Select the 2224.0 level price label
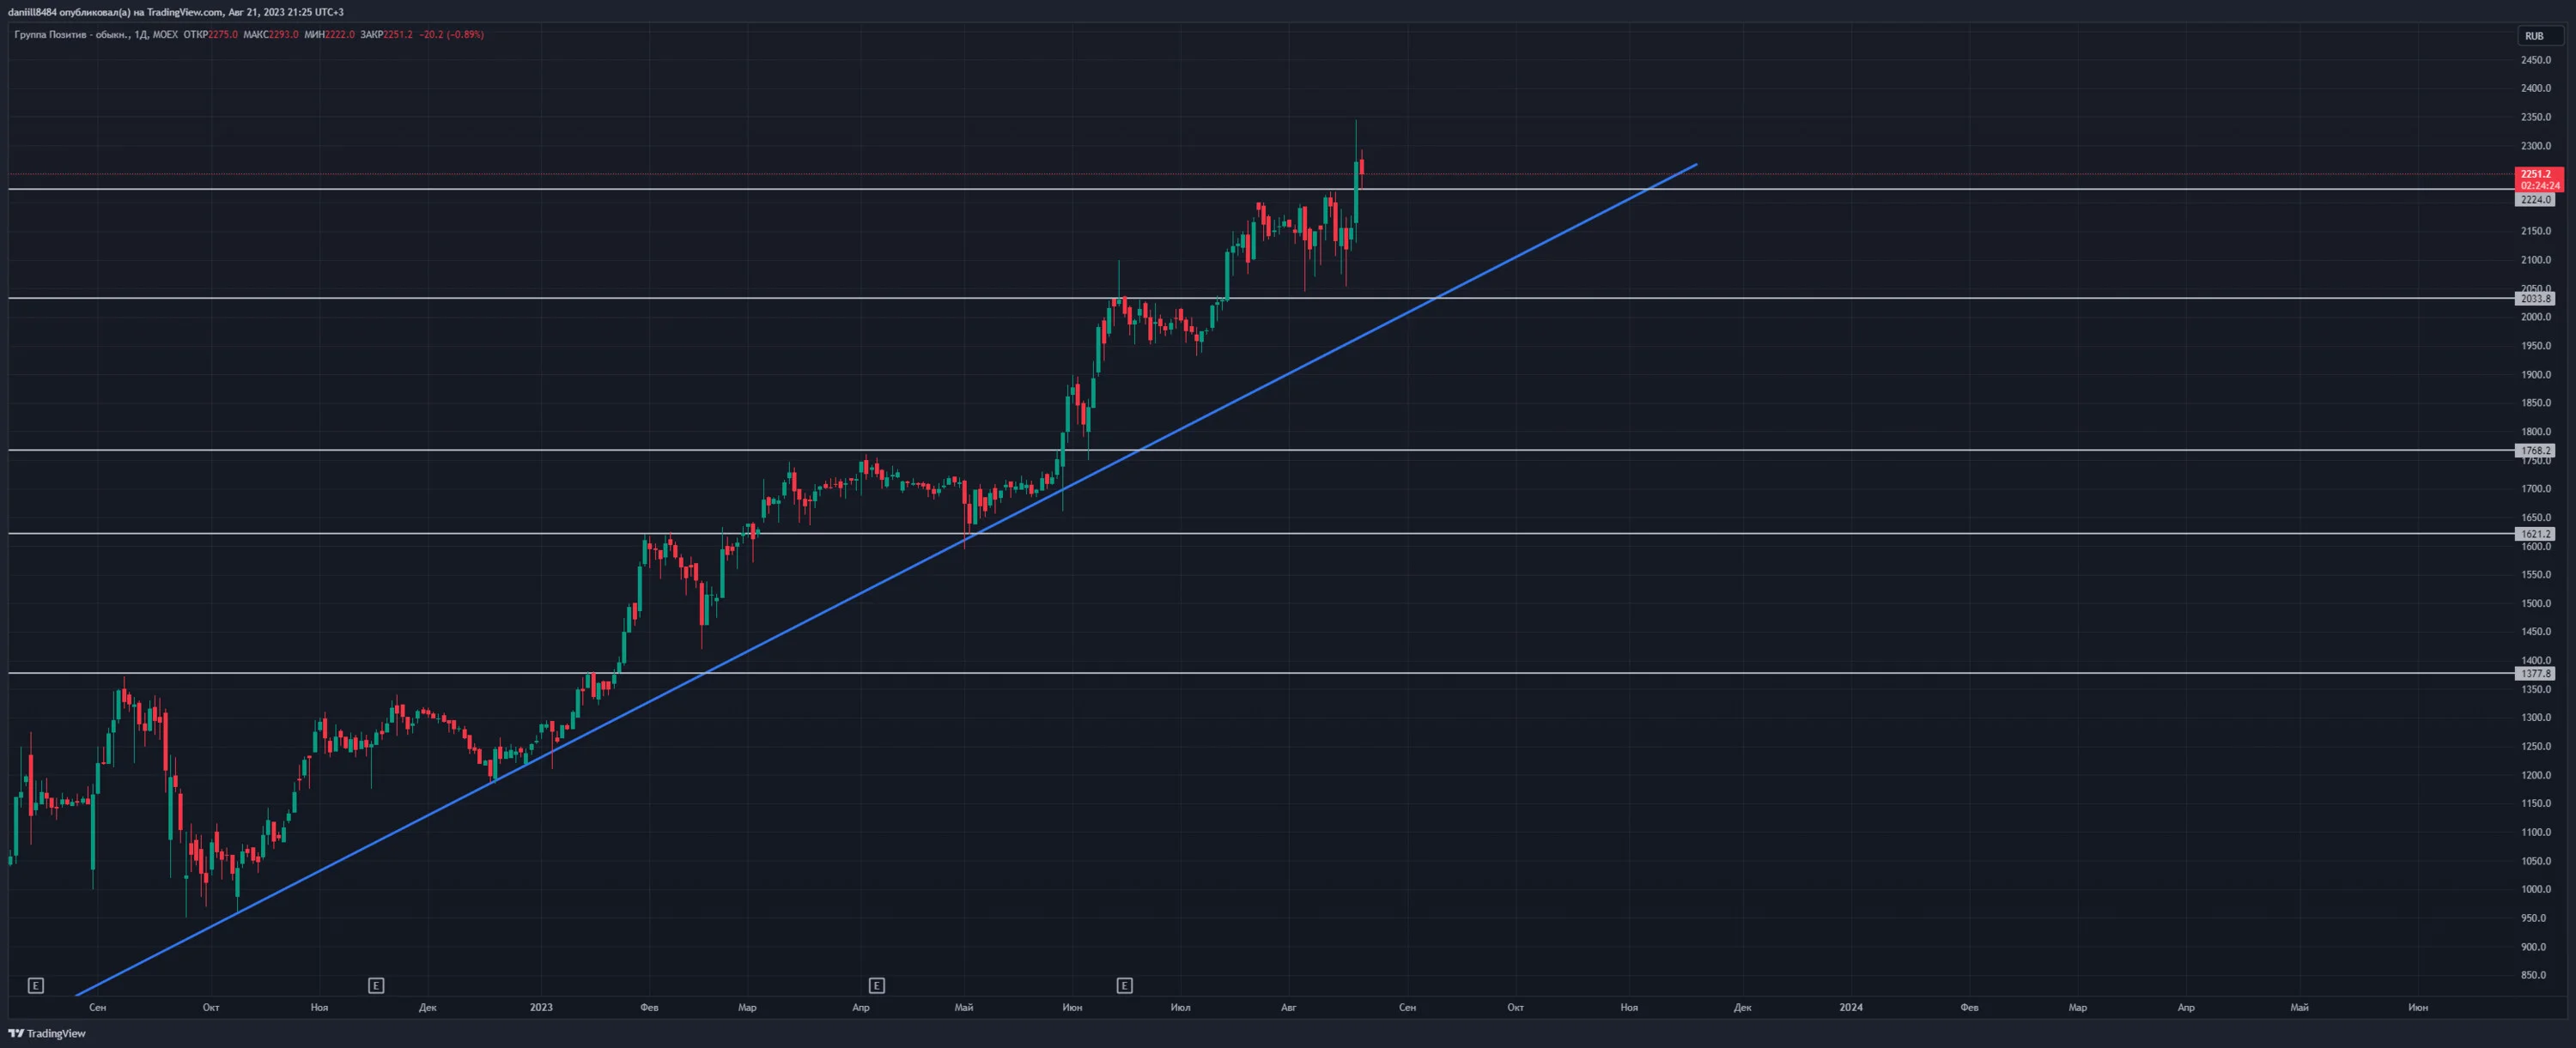 (x=2535, y=199)
